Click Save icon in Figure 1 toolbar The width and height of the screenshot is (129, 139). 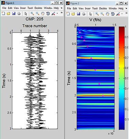[14, 14]
